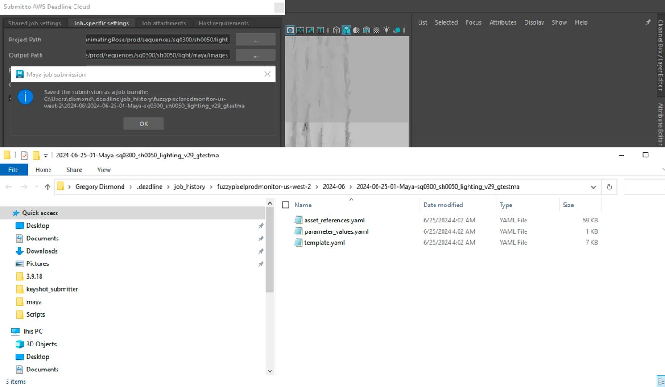Enable Wireframe display mode in Maya viewport

tap(336, 30)
